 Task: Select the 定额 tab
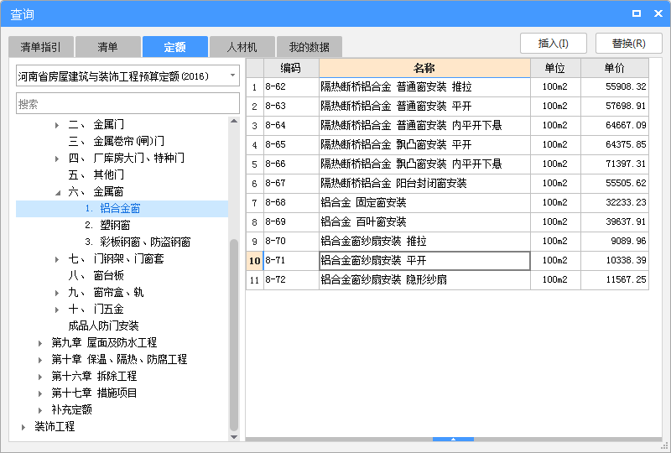click(x=175, y=47)
